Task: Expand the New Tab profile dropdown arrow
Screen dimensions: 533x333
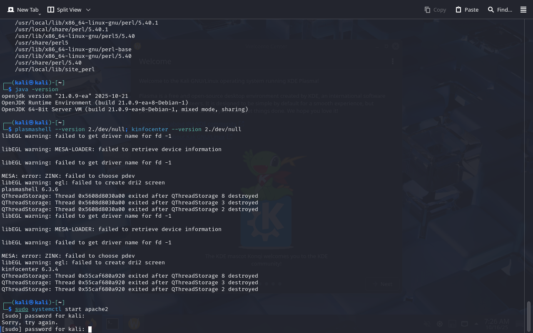Action: (40, 15)
